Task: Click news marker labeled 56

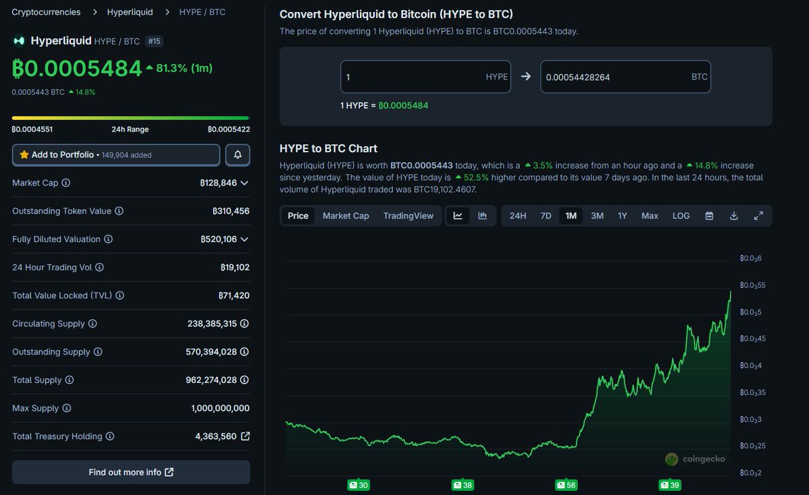Action: click(566, 485)
